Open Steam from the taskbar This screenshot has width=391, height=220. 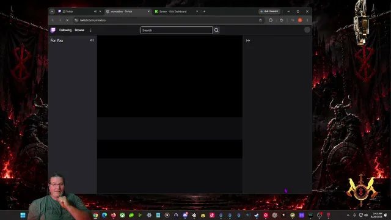(x=257, y=215)
